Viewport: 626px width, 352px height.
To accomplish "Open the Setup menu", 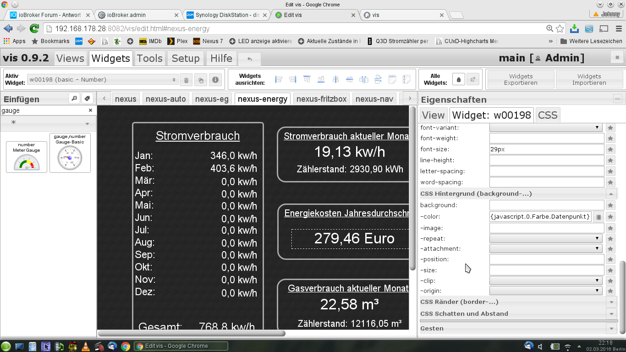I will pyautogui.click(x=186, y=58).
